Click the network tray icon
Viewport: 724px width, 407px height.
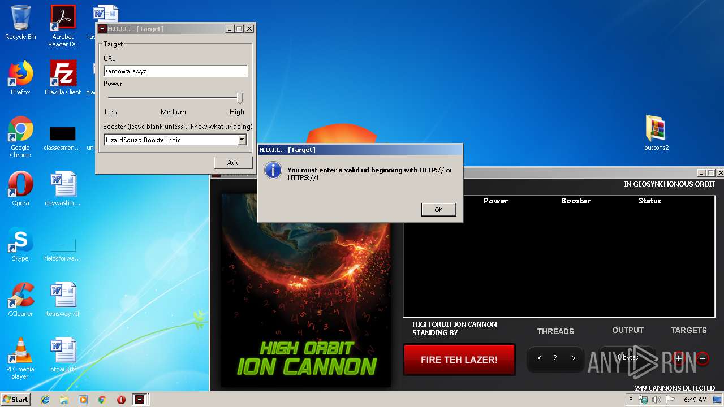pos(643,400)
